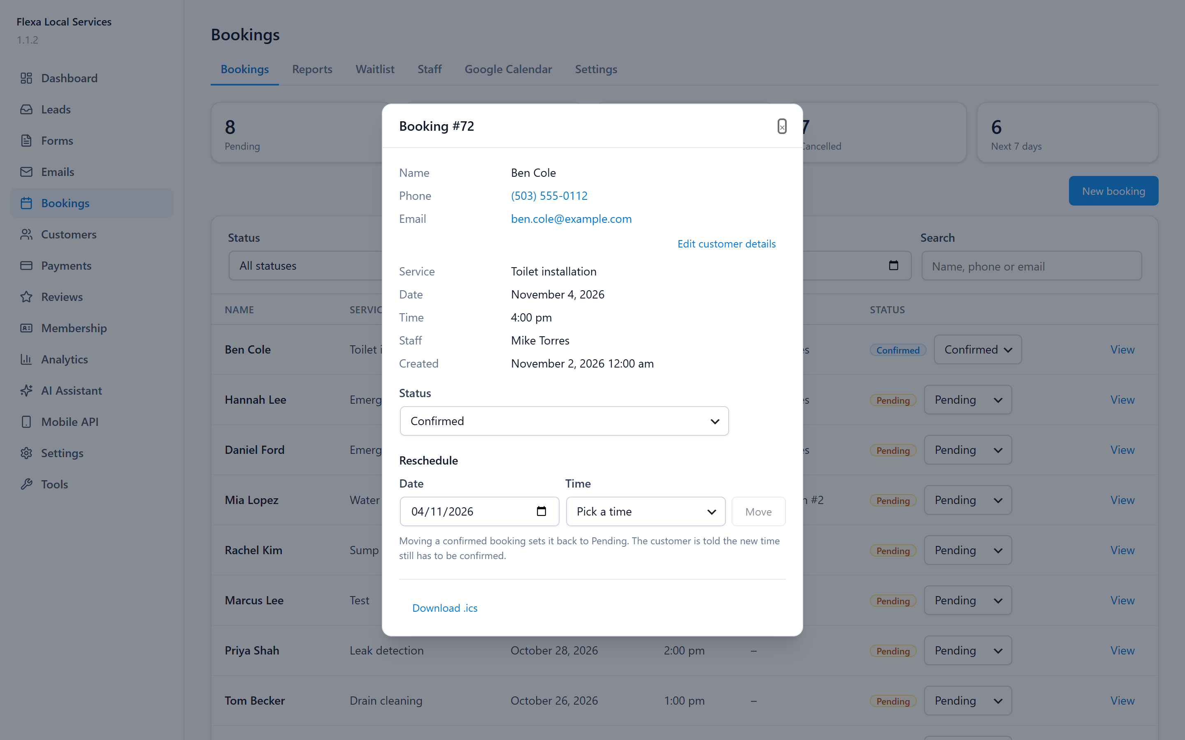Click the Leak detection service cell
Screen dimensions: 1185x740
point(386,650)
